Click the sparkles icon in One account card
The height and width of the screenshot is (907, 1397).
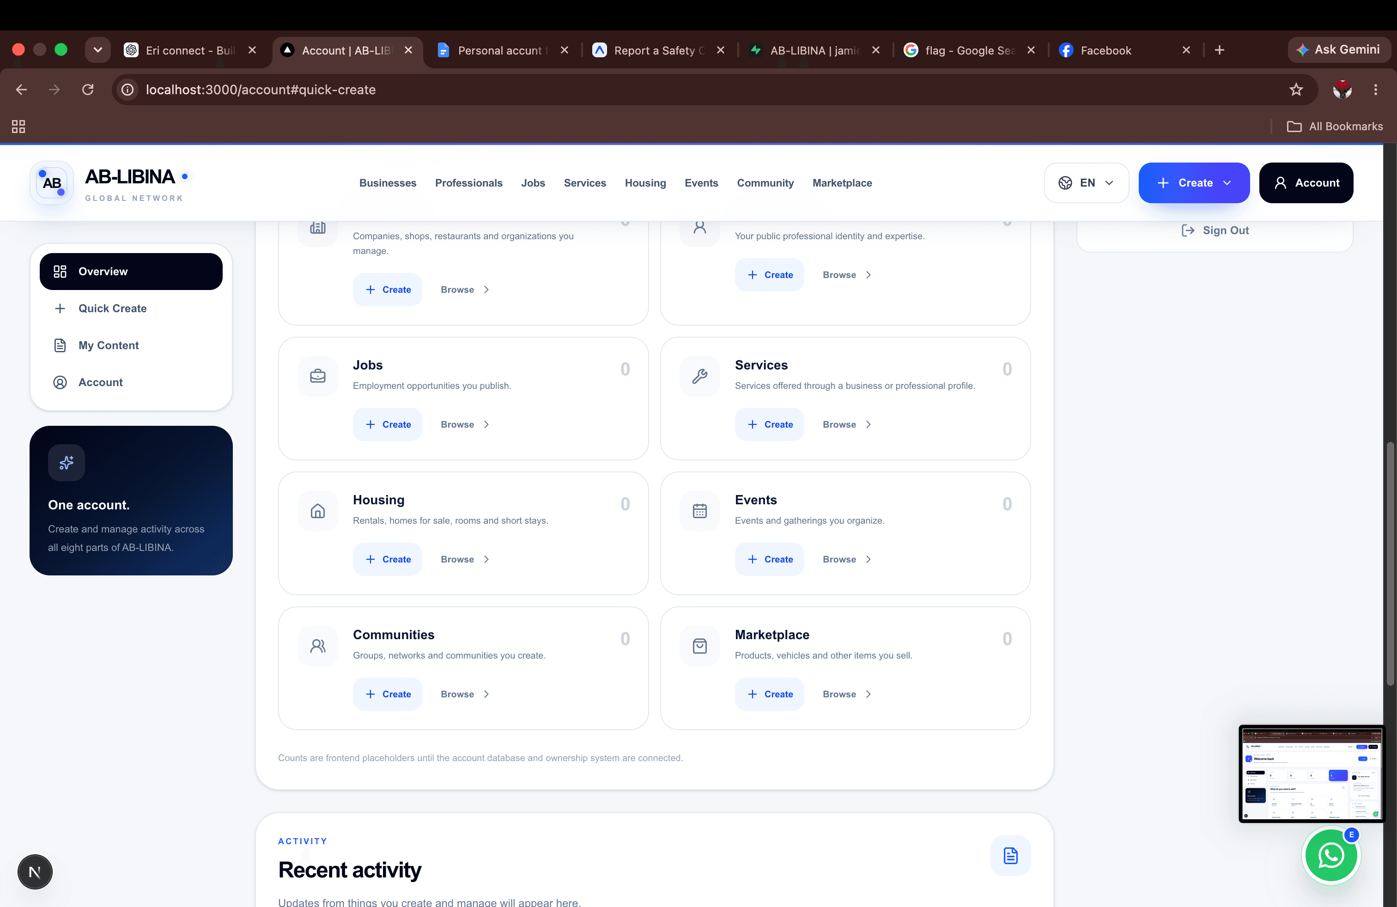coord(67,463)
